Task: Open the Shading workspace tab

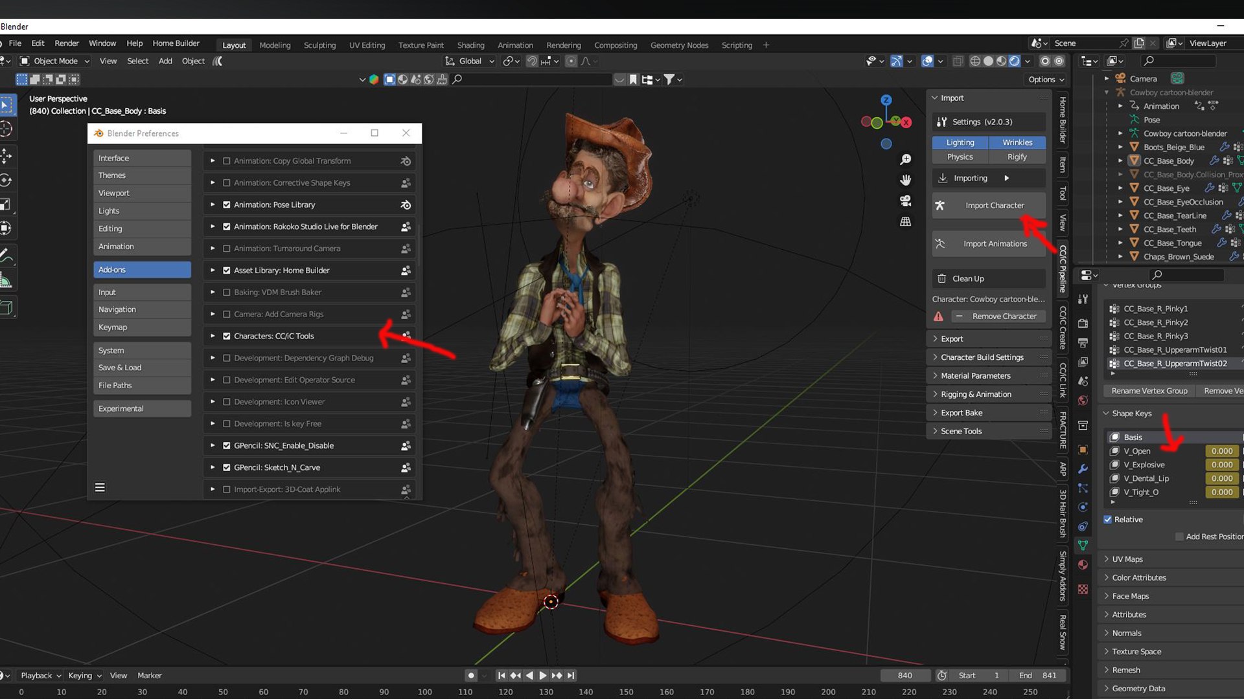Action: pyautogui.click(x=470, y=45)
